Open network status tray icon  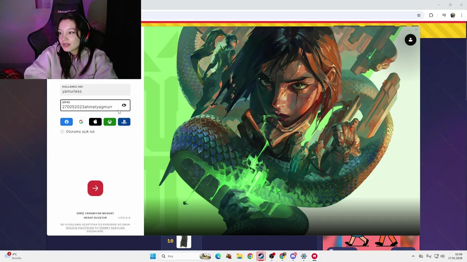coord(436,256)
